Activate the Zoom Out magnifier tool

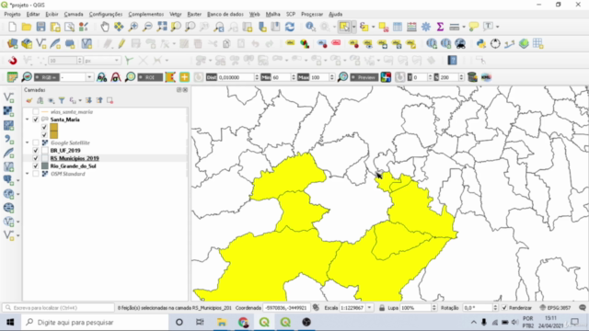[147, 27]
